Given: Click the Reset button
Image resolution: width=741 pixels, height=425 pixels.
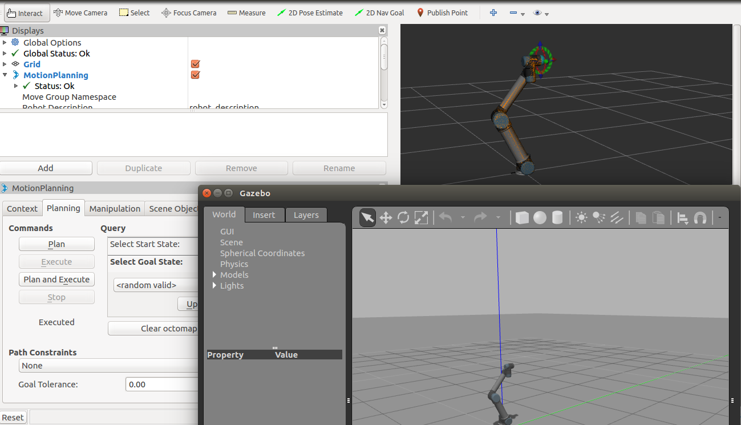Looking at the screenshot, I should [13, 418].
